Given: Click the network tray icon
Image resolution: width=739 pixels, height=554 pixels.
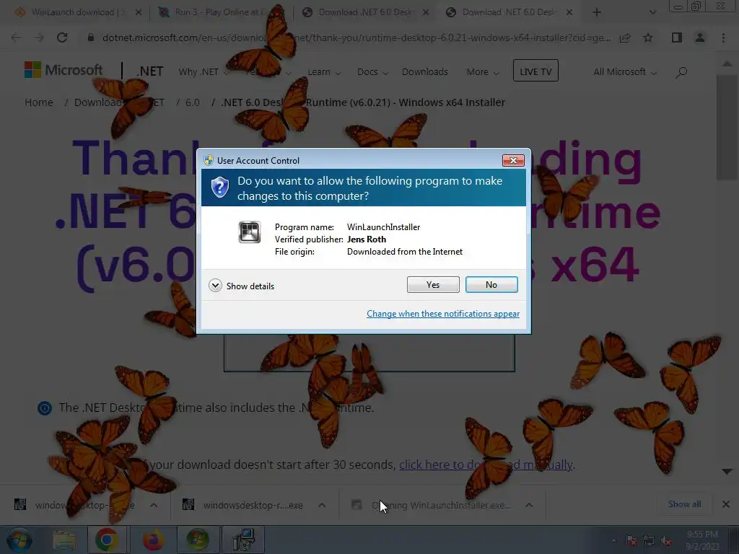Looking at the screenshot, I should (x=649, y=541).
